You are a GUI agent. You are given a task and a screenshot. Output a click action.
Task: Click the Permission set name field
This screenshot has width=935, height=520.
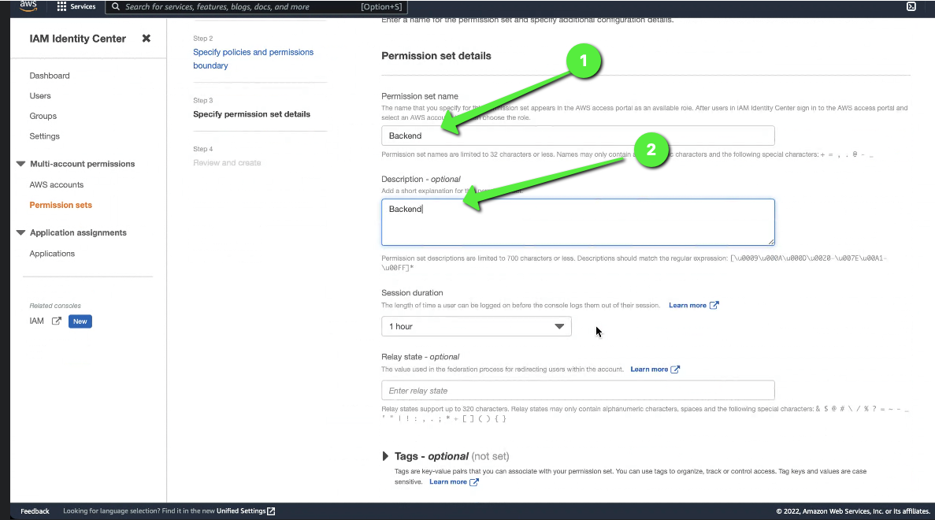tap(578, 136)
